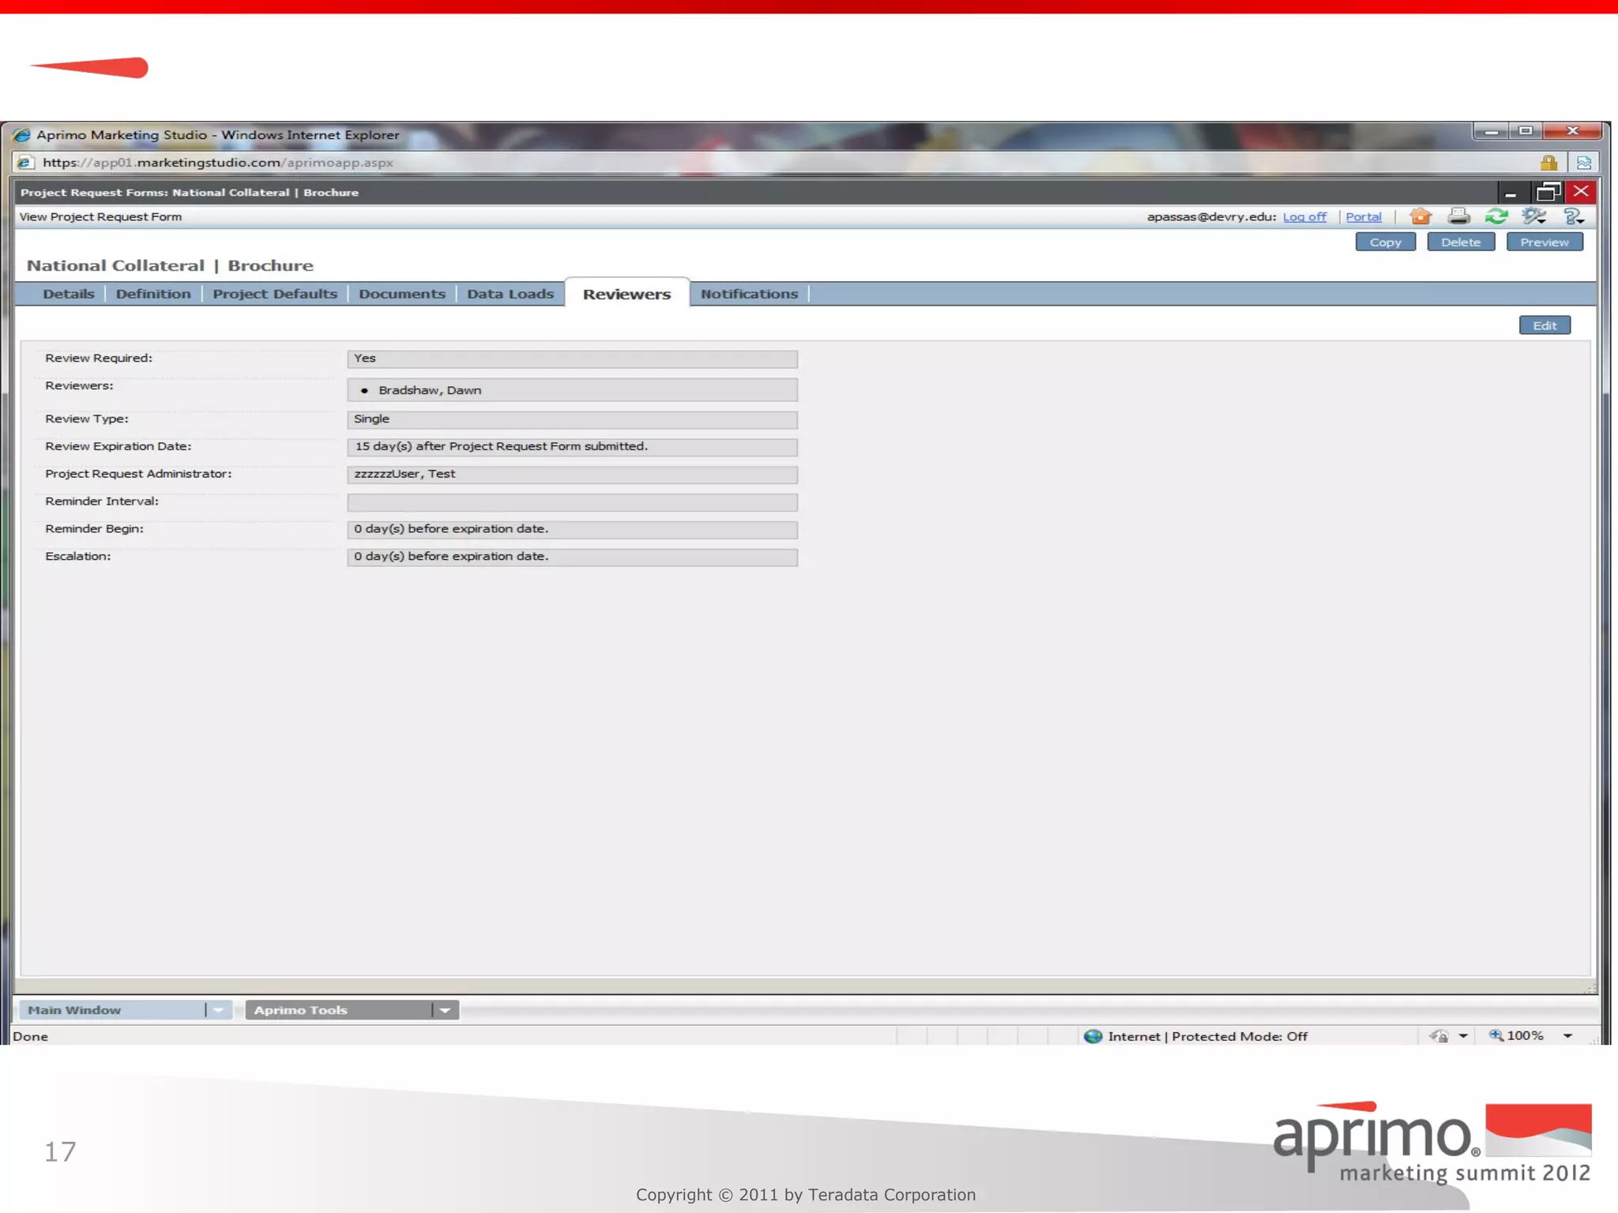Viewport: 1618px width, 1213px height.
Task: Expand the Aprimo Tools dropdown arrow
Action: click(446, 1010)
